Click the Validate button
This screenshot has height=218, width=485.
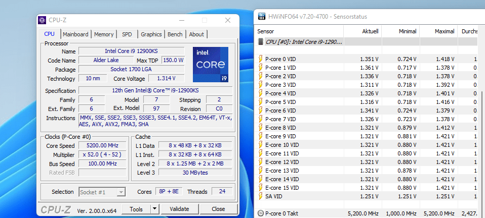tap(179, 209)
